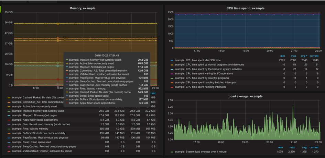Screen dimensions: 325x158
Task: Click the 2.50 label on Load average y-axis
Action: coord(170,100)
